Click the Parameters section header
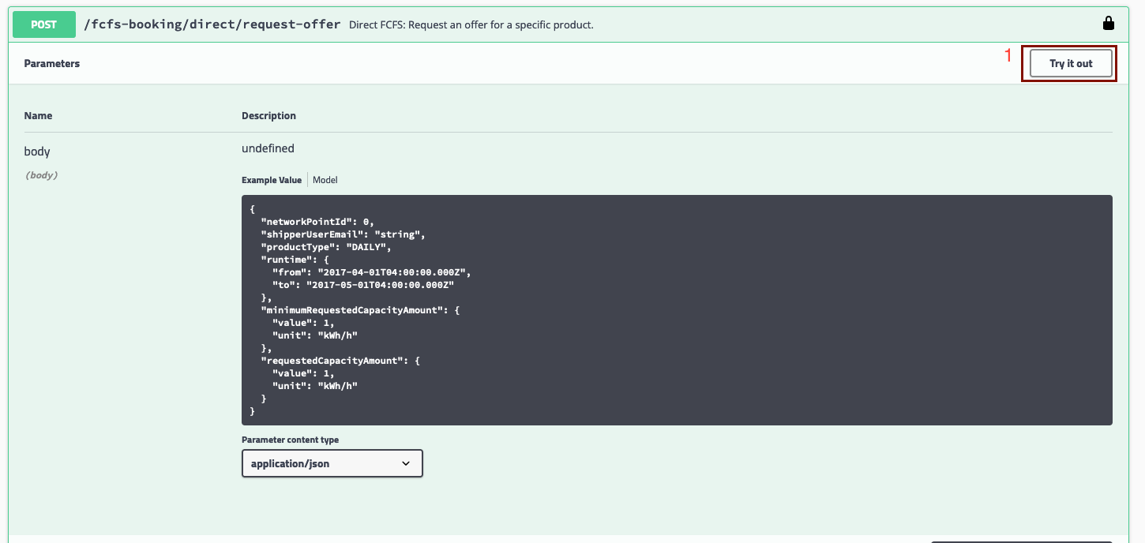 pos(52,63)
